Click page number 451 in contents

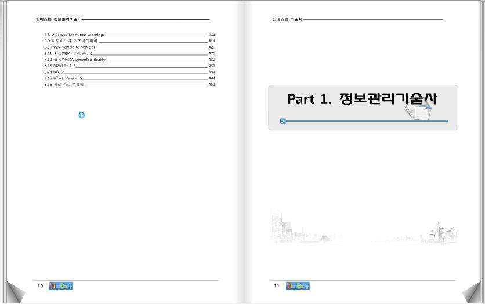[x=212, y=85]
